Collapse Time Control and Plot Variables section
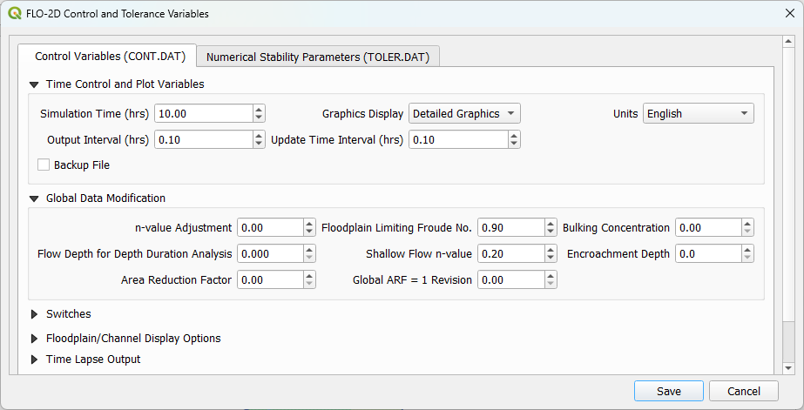This screenshot has width=804, height=410. (x=35, y=84)
